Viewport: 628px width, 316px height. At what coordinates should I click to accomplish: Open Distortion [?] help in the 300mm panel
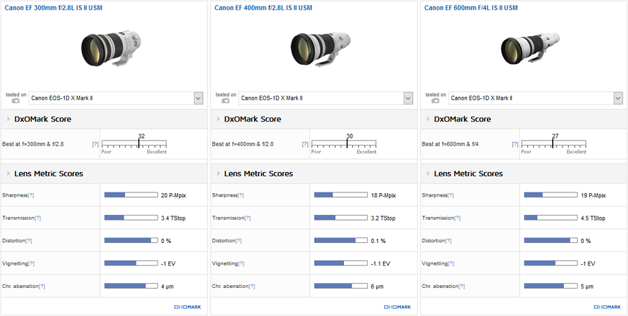(x=29, y=241)
